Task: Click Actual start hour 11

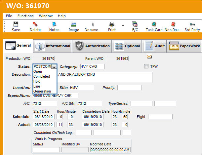Action: 60,125
